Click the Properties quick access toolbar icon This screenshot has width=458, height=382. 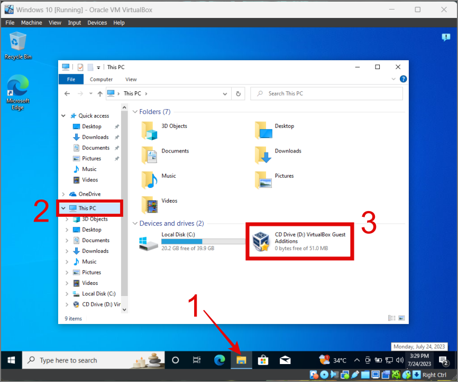(x=80, y=68)
